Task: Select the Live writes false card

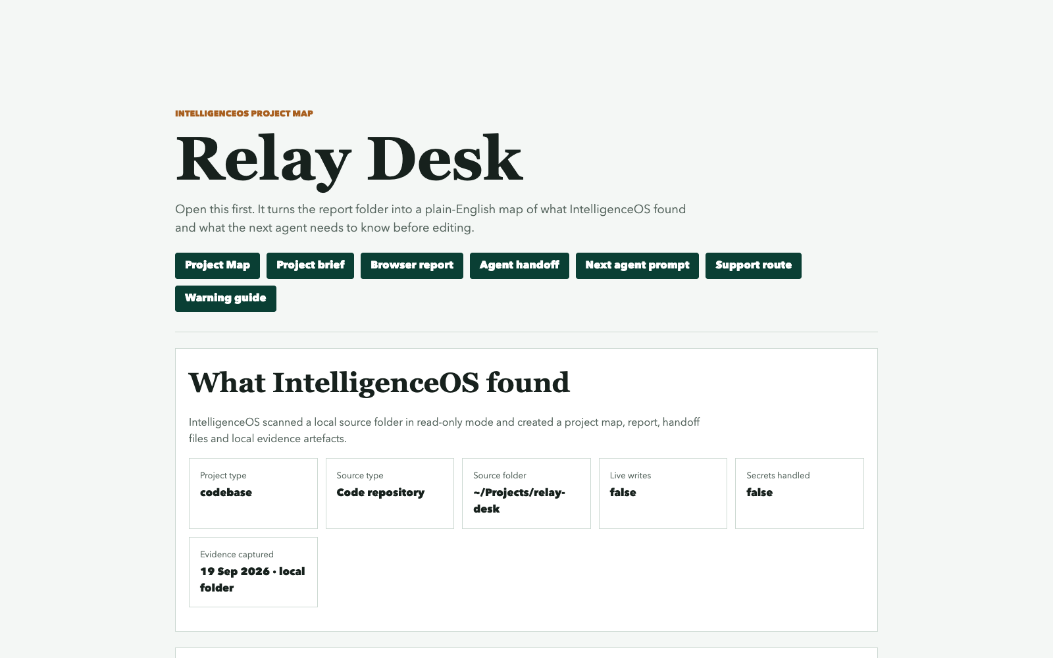Action: tap(663, 493)
